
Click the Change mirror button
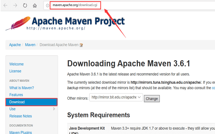152,99
